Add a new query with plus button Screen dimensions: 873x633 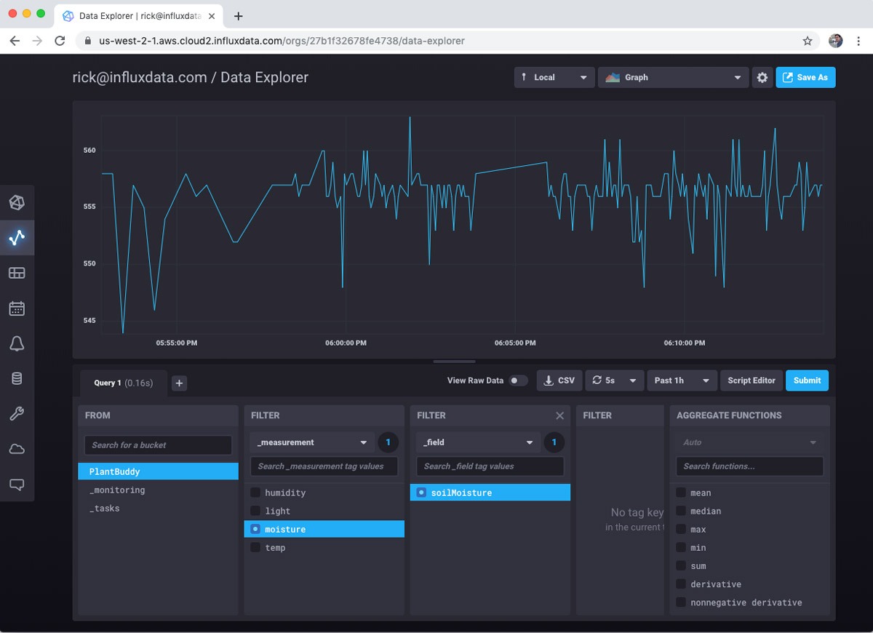pos(180,383)
